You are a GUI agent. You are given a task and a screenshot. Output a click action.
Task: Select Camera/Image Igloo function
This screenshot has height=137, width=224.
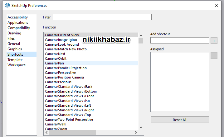91,40
